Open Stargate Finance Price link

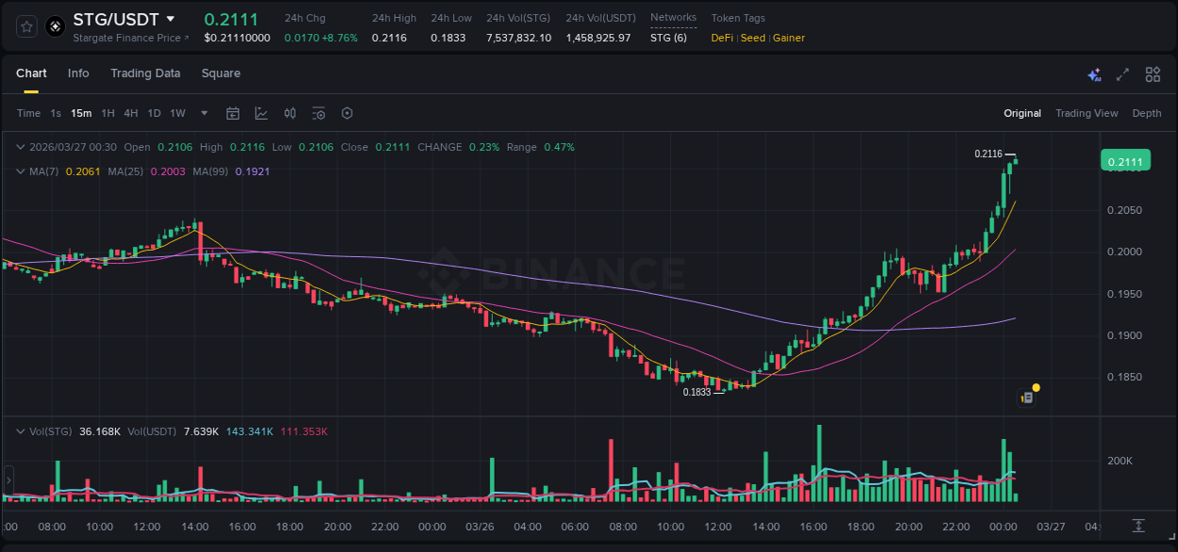pos(131,38)
